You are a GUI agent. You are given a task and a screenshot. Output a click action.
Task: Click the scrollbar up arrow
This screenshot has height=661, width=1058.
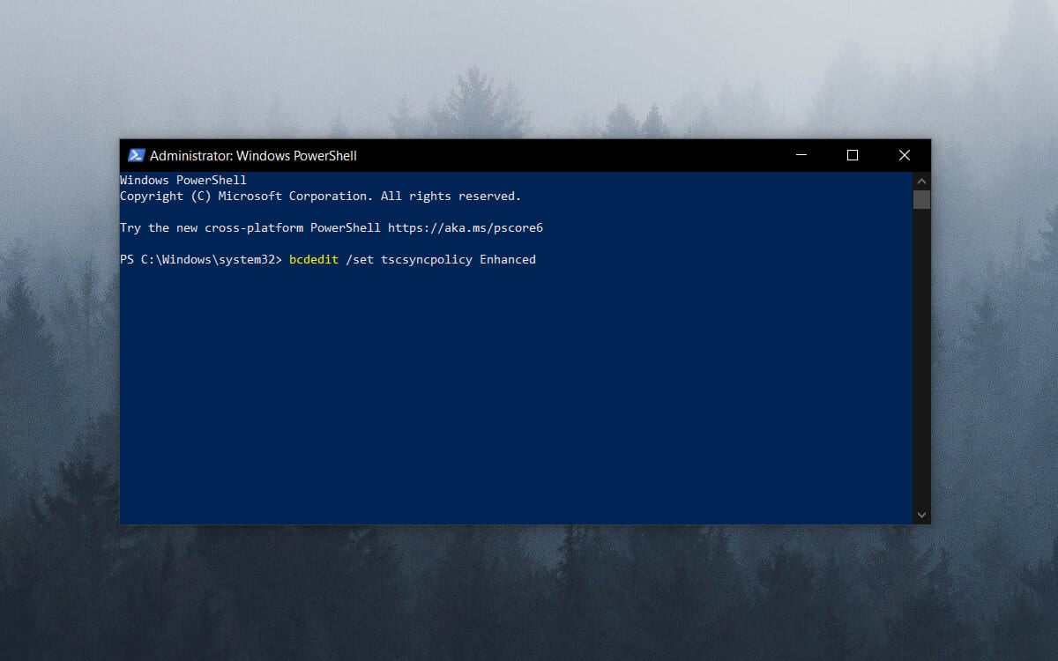[921, 181]
